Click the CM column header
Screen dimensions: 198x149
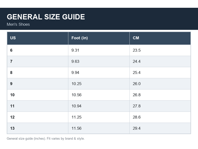click(x=160, y=38)
